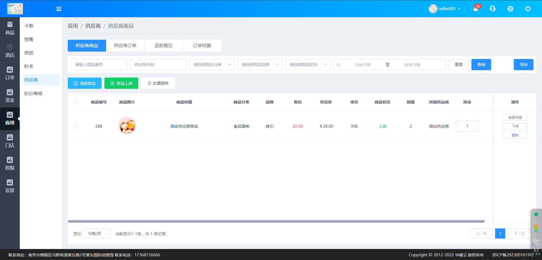Click the 导出 export button
Image resolution: width=542 pixels, height=260 pixels.
(523, 65)
